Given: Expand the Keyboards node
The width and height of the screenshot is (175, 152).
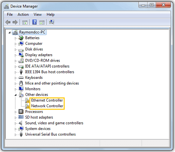Looking at the screenshot, I should (15, 78).
